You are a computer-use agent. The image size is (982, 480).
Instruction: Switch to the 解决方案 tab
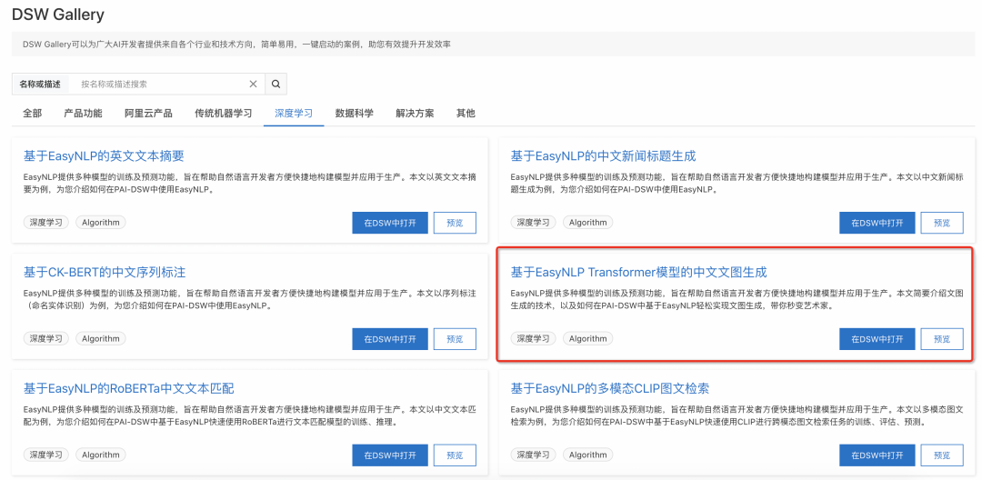pos(415,114)
